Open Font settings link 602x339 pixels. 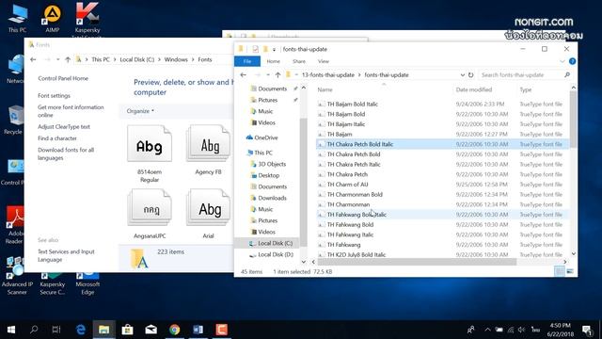(55, 95)
